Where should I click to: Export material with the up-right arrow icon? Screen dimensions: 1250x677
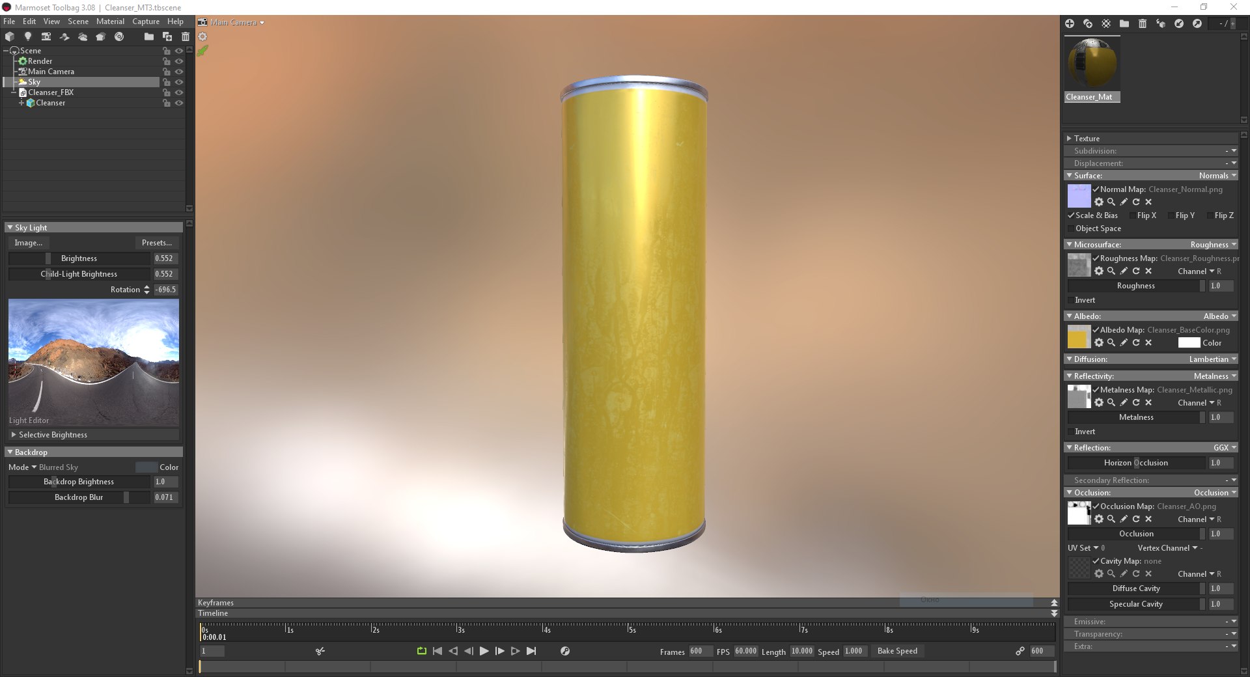[x=1197, y=23]
